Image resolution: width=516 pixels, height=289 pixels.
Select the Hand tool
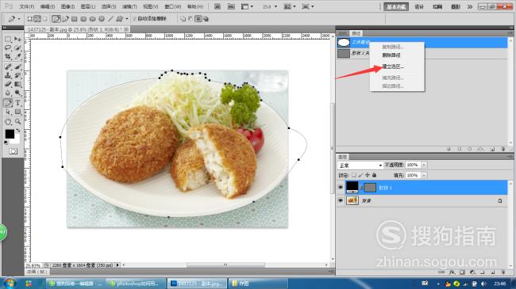(x=8, y=121)
